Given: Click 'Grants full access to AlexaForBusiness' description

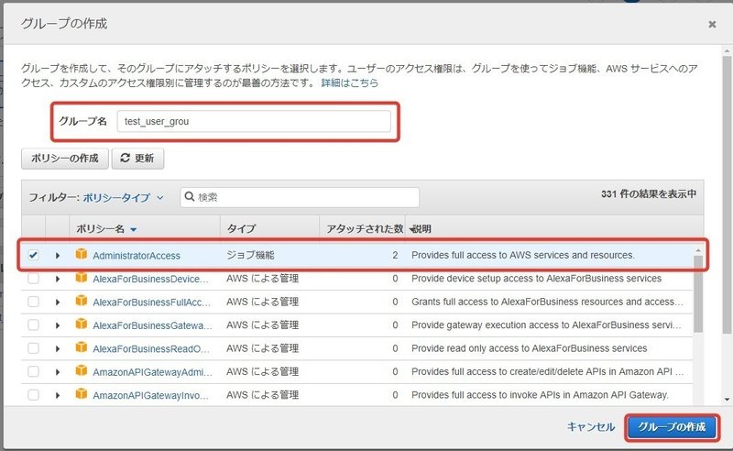Looking at the screenshot, I should tap(547, 302).
